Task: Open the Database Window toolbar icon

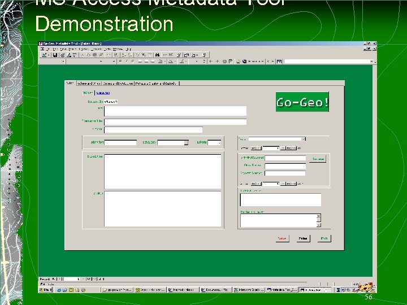Action: [187, 55]
